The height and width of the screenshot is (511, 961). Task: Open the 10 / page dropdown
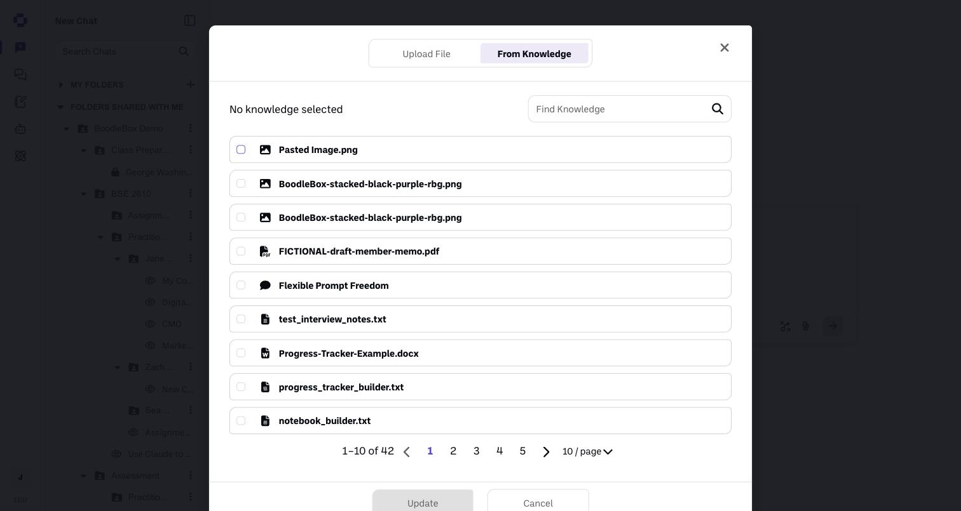[587, 451]
